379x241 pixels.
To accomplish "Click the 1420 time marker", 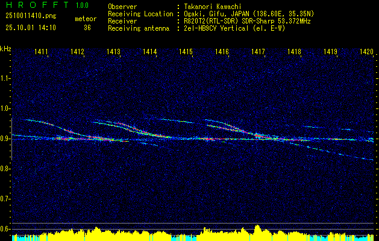I will 366,51.
